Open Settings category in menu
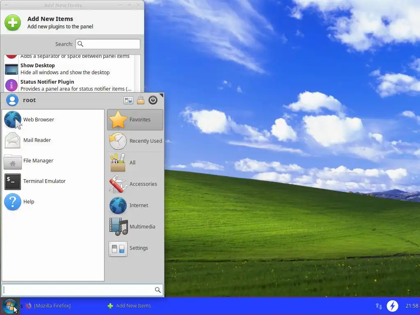This screenshot has width=420, height=315. click(135, 248)
